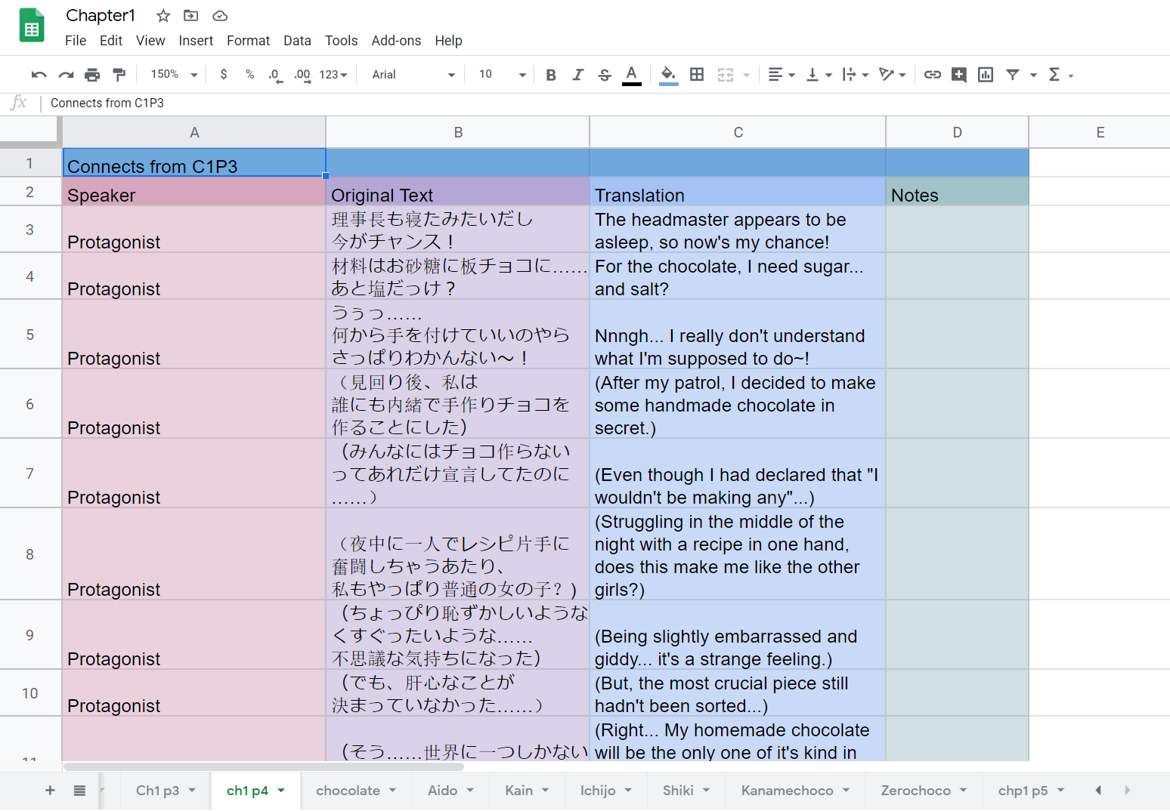The image size is (1170, 811).
Task: Click the Undo icon
Action: point(39,75)
